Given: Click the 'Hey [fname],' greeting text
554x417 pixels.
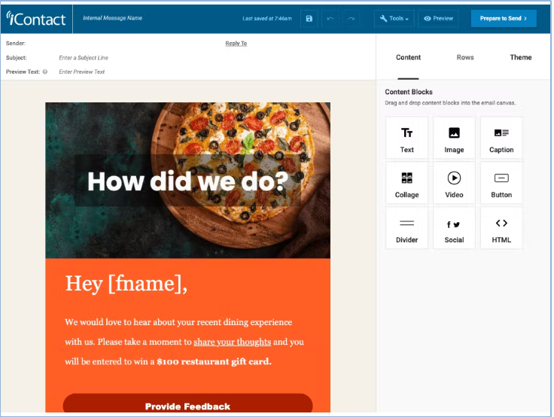Looking at the screenshot, I should click(x=126, y=284).
